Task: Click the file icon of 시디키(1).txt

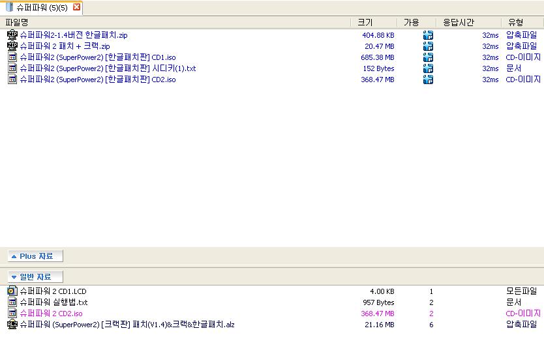Action: (12, 68)
